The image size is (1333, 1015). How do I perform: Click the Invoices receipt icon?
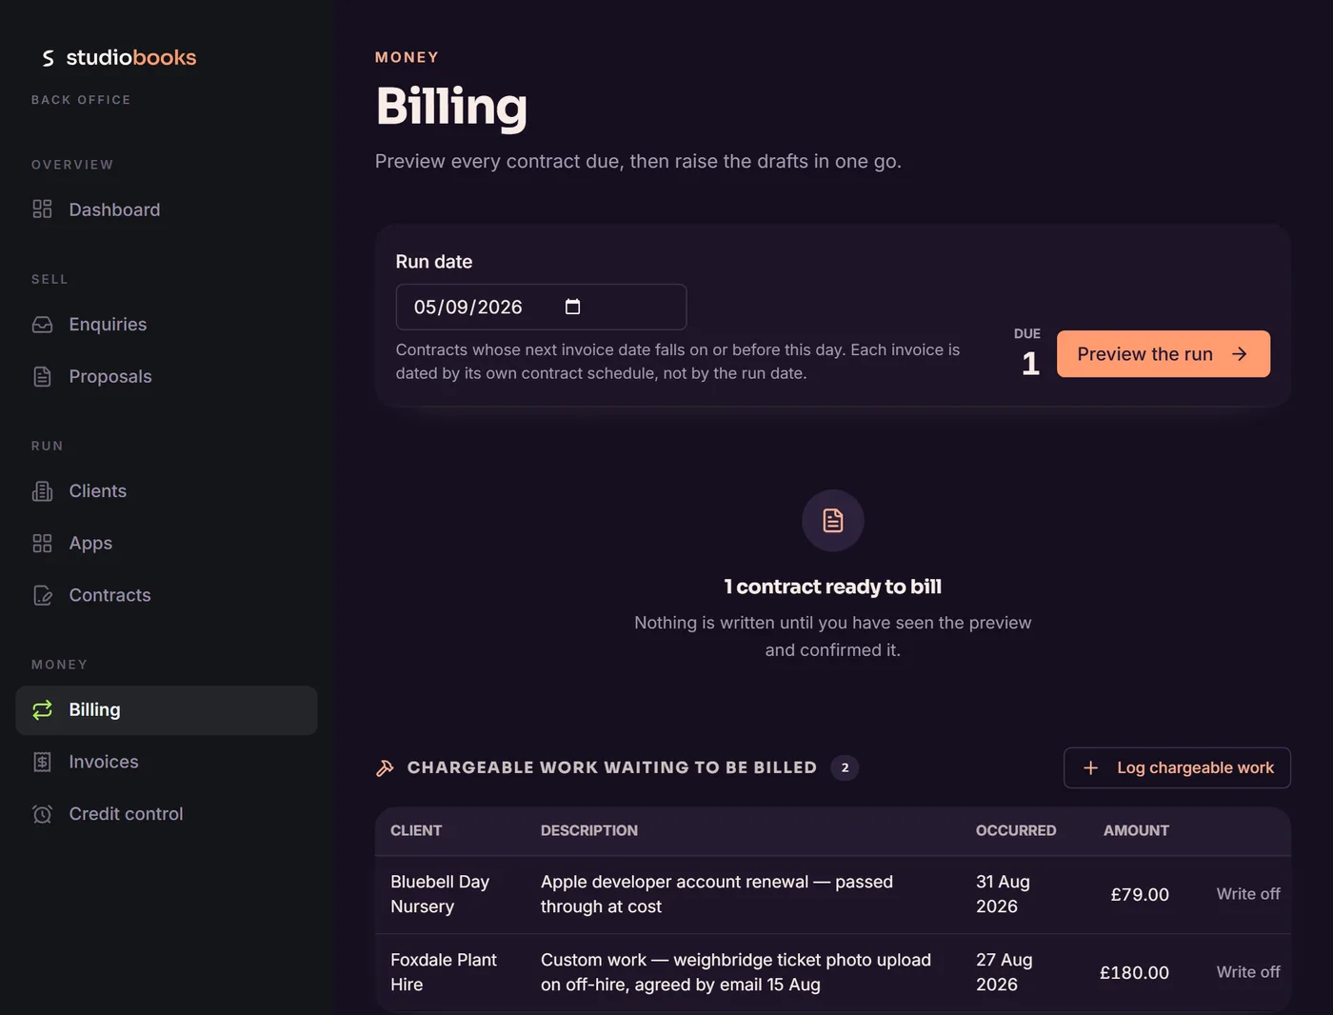tap(42, 762)
